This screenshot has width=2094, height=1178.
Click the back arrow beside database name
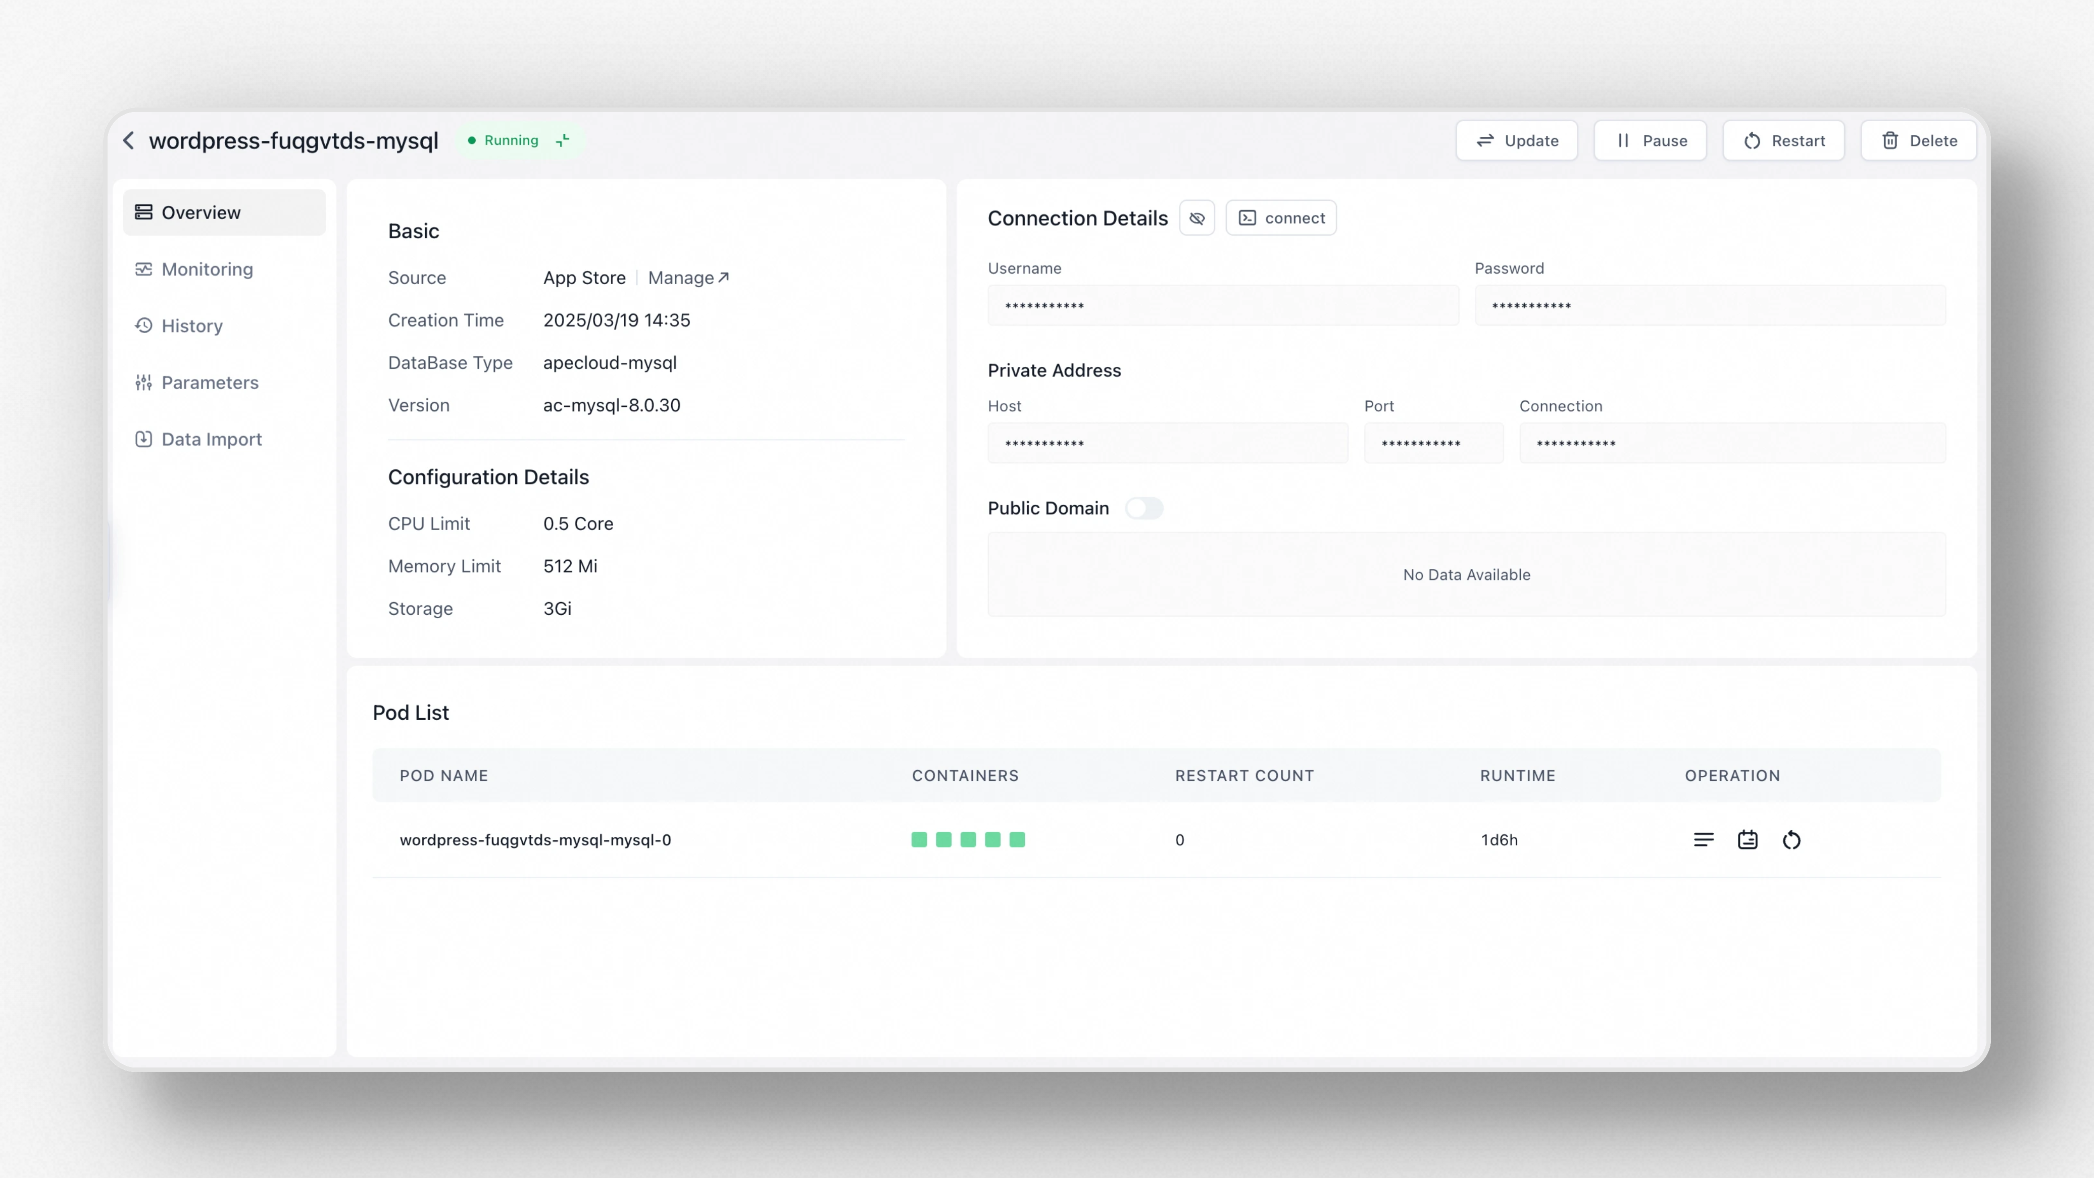pyautogui.click(x=128, y=140)
